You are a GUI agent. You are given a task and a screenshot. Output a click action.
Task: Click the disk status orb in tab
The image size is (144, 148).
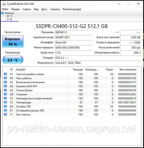tap(2, 13)
